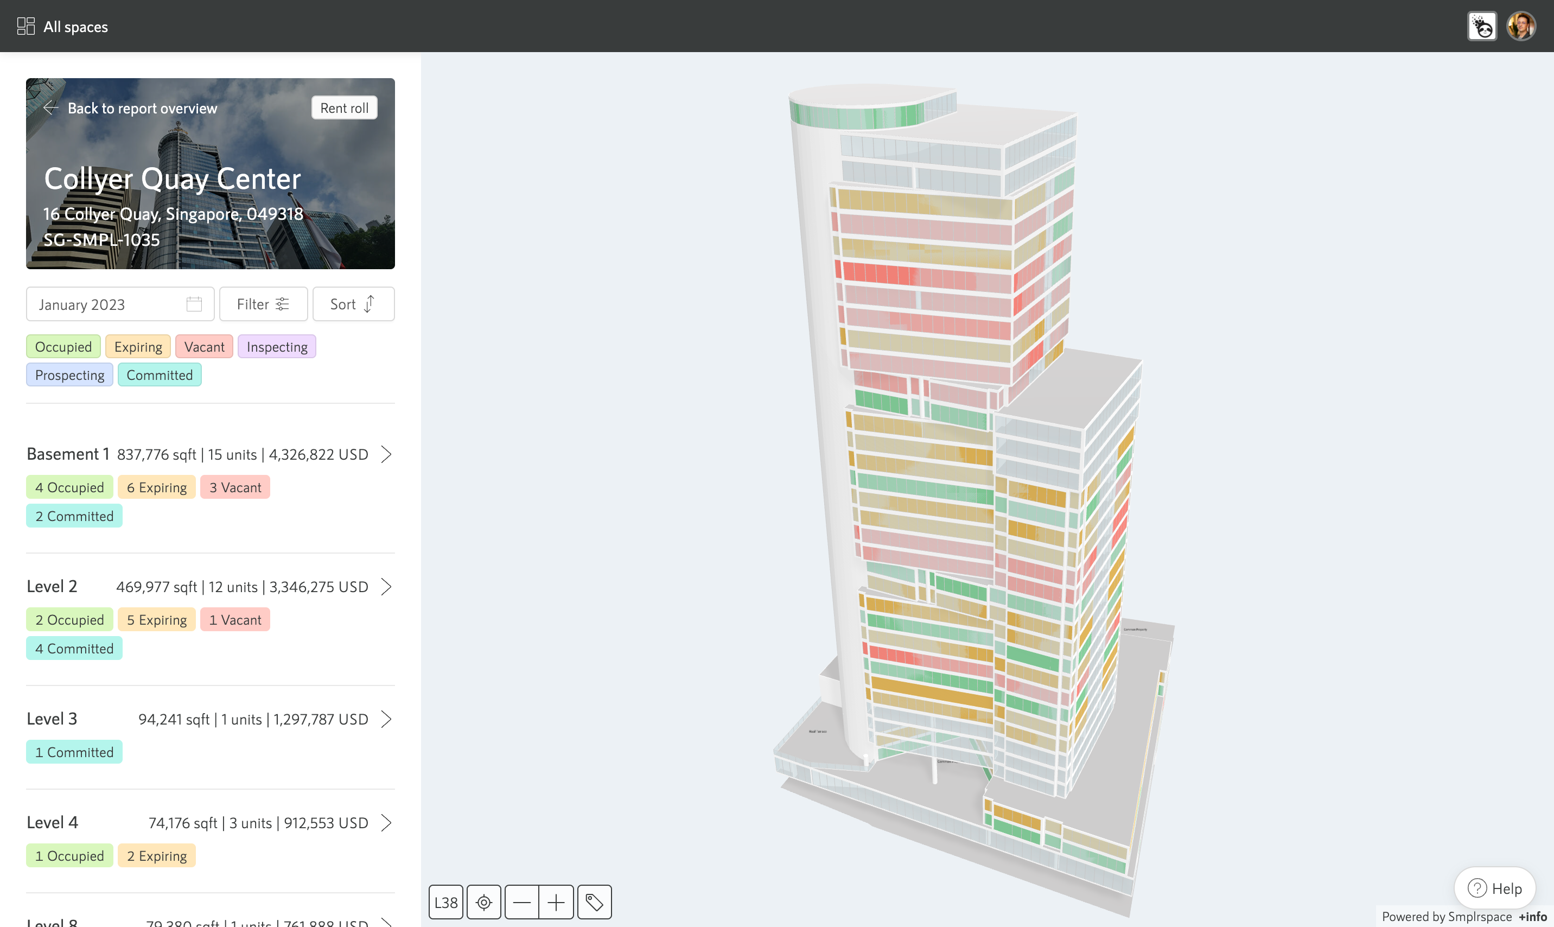Toggle the Vacant status filter

[x=204, y=347]
